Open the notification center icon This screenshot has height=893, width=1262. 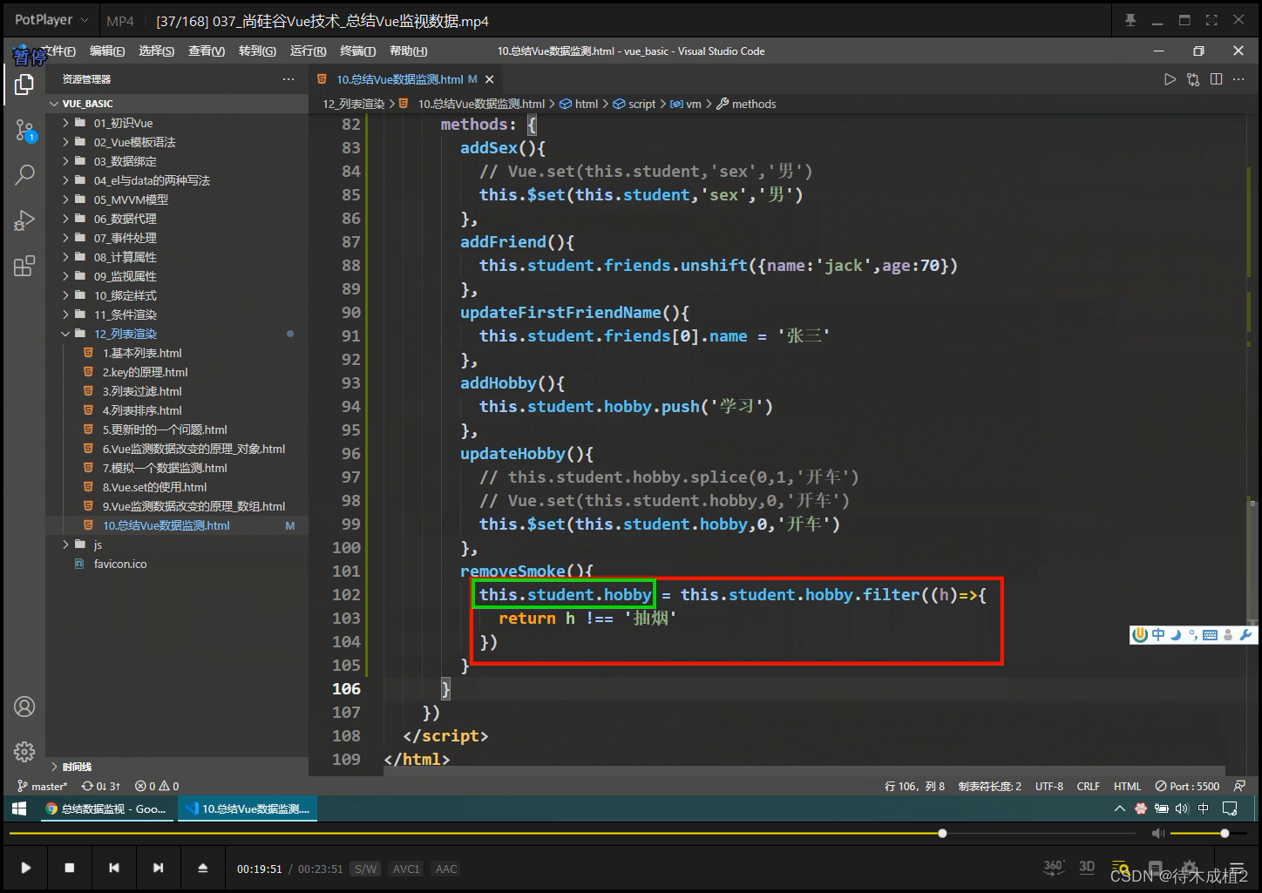(1231, 808)
